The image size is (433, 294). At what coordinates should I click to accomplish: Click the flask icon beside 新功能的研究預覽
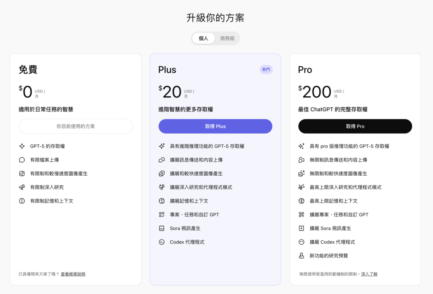click(x=301, y=256)
